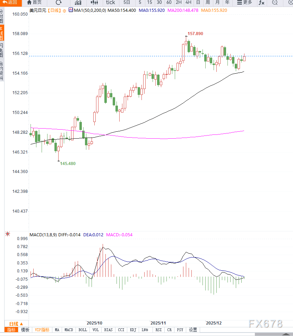Expand the 日线 period selector at bottom

[x=16, y=323]
